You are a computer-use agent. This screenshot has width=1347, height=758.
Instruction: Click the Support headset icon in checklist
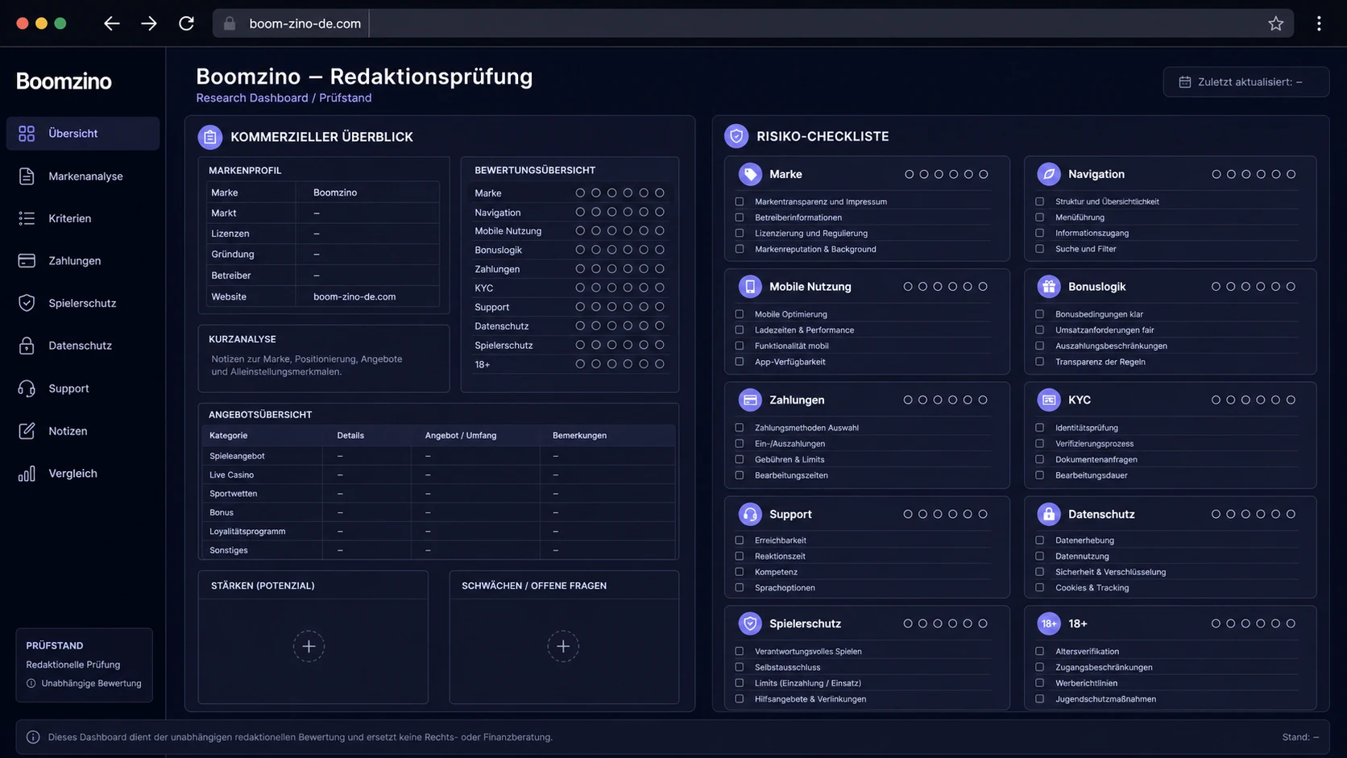point(750,514)
